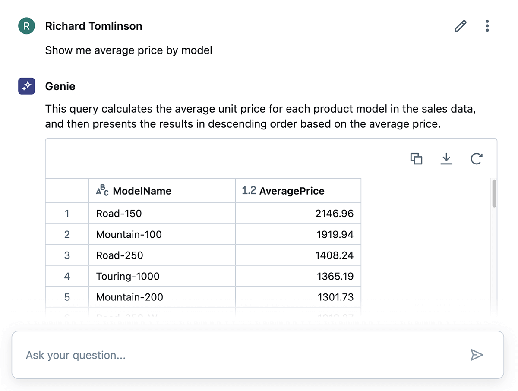Refresh the query results

click(476, 159)
